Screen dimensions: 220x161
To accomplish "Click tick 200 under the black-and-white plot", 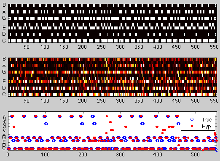I will pyautogui.click(x=82, y=47).
